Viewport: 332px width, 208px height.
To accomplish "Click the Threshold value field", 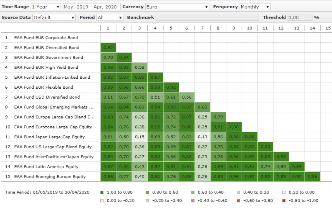I will [300, 17].
